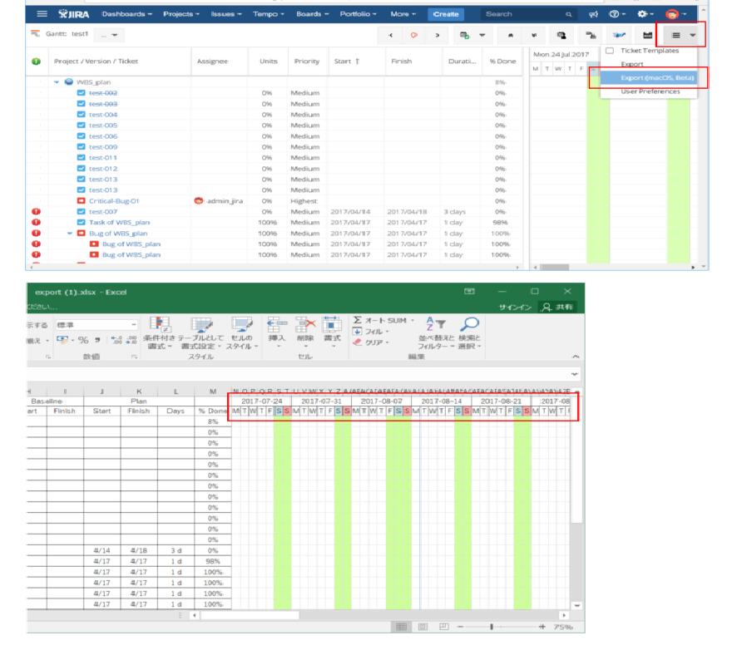Image resolution: width=732 pixels, height=645 pixels.
Task: Click the Gantt add-ticket calendar icon
Action: (464, 35)
